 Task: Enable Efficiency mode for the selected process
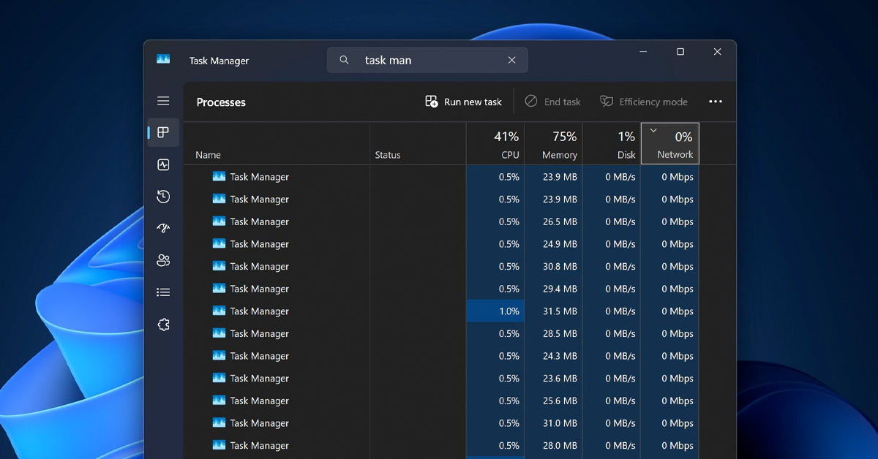pyautogui.click(x=643, y=102)
